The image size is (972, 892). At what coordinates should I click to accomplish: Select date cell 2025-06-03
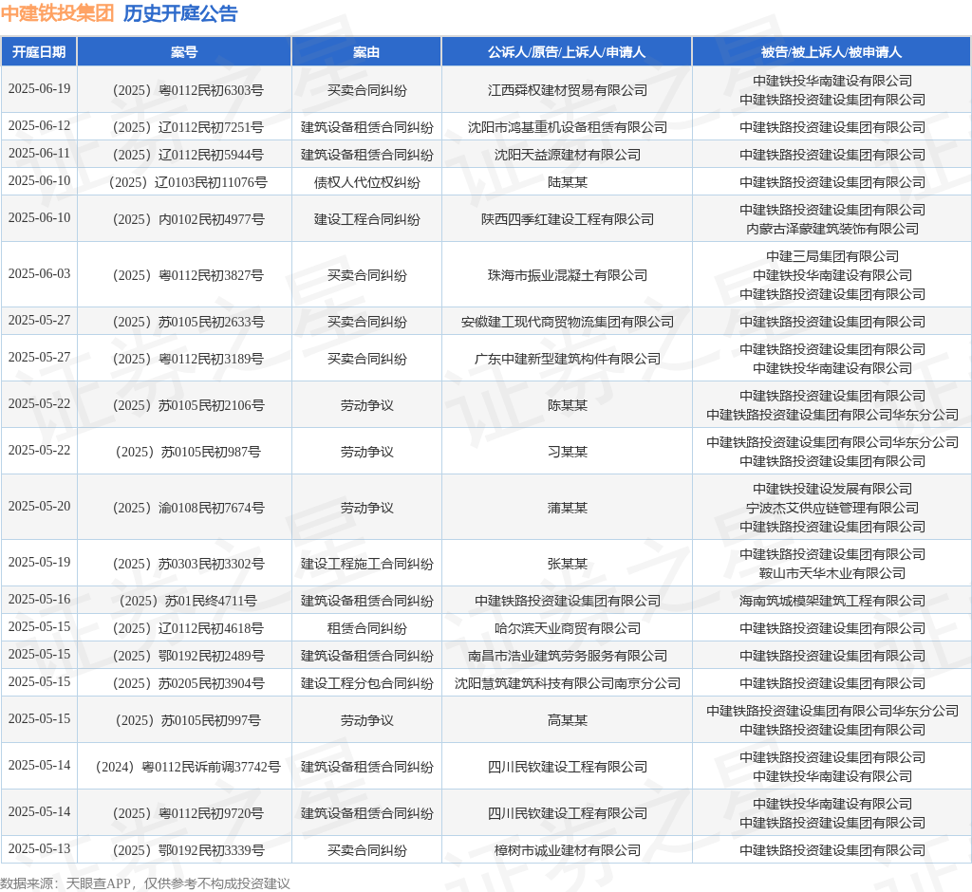point(39,273)
